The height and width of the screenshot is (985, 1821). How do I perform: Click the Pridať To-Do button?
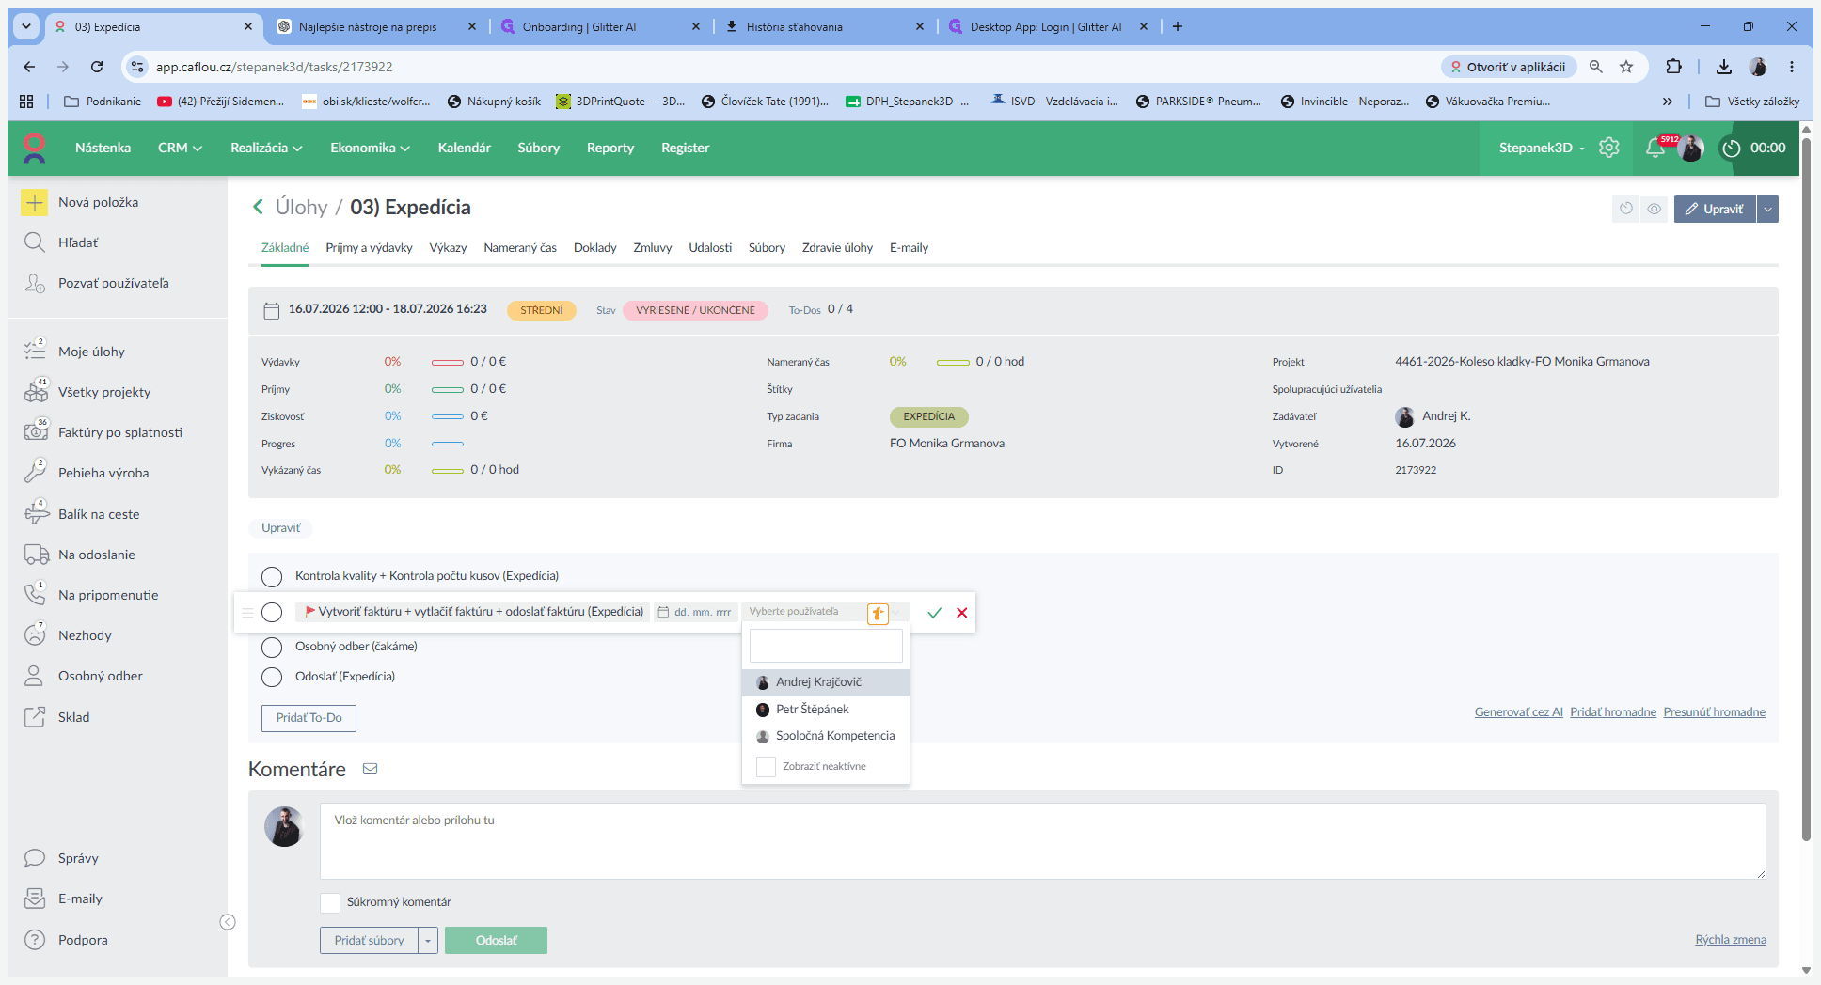309,718
